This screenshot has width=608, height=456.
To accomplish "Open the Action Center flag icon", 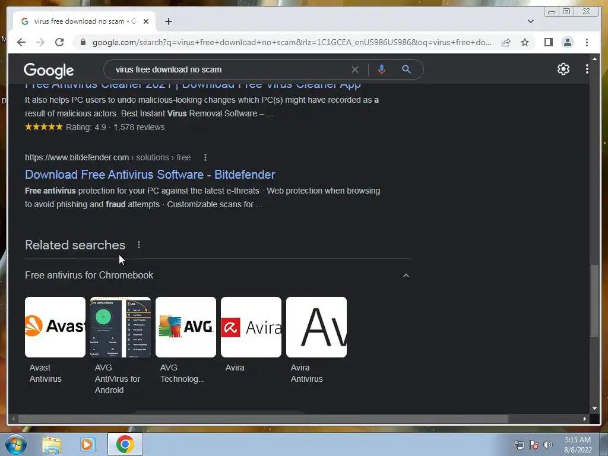I will 534,445.
